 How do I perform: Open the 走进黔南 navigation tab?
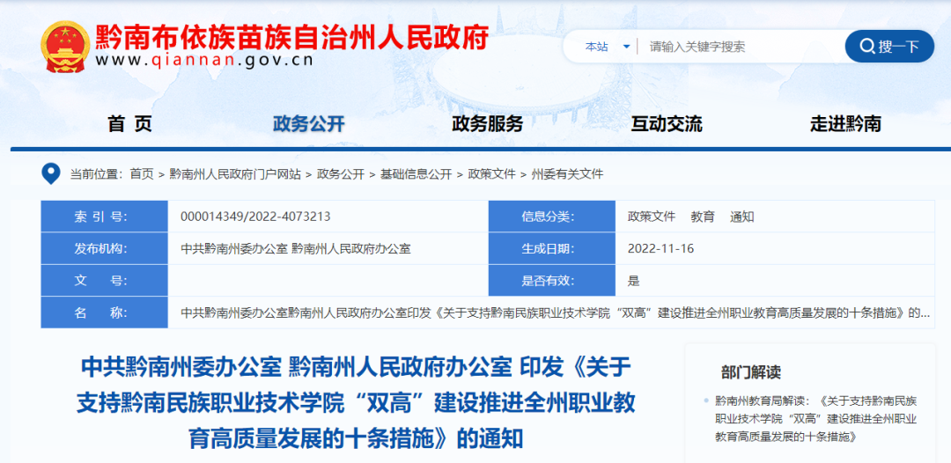(x=845, y=124)
